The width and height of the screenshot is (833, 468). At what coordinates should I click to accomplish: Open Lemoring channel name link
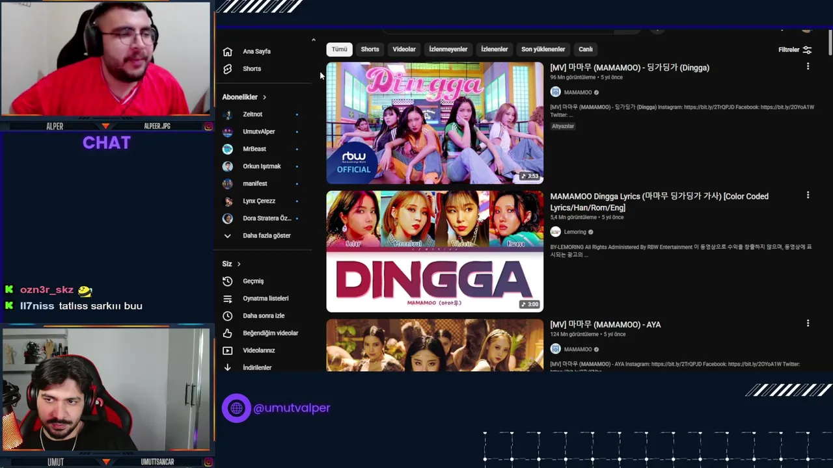(575, 232)
